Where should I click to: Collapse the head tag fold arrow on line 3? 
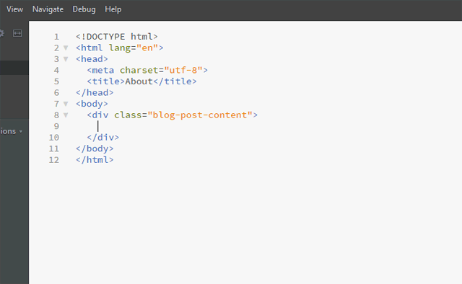tap(66, 59)
